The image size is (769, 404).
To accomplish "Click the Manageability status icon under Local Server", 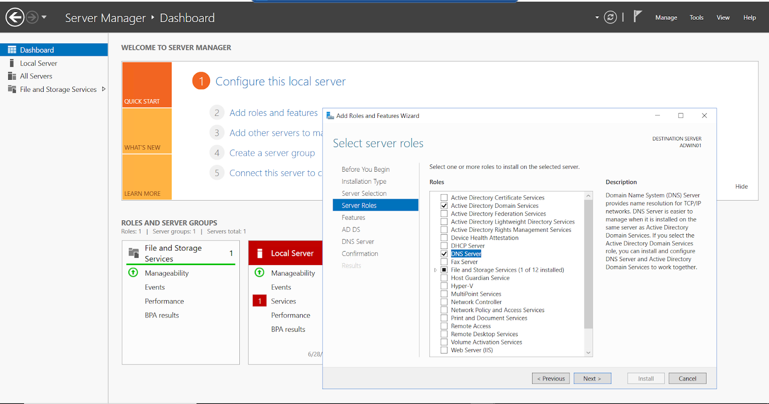I will coord(260,272).
